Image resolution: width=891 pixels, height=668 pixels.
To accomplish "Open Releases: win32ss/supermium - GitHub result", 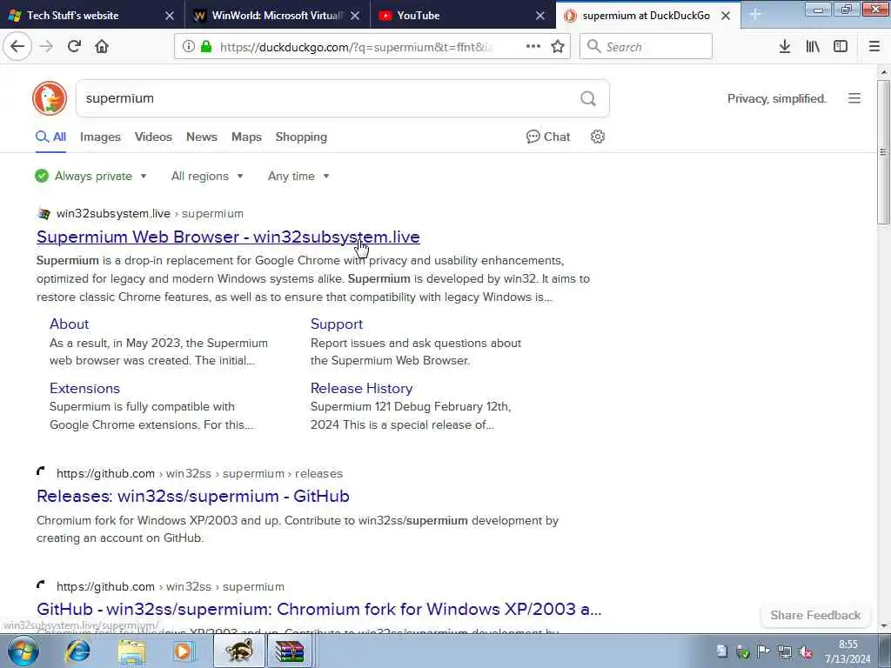I will tap(192, 496).
